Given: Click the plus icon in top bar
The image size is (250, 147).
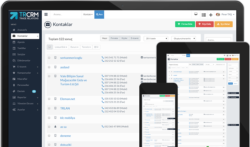Looking at the screenshot, I should (x=211, y=15).
